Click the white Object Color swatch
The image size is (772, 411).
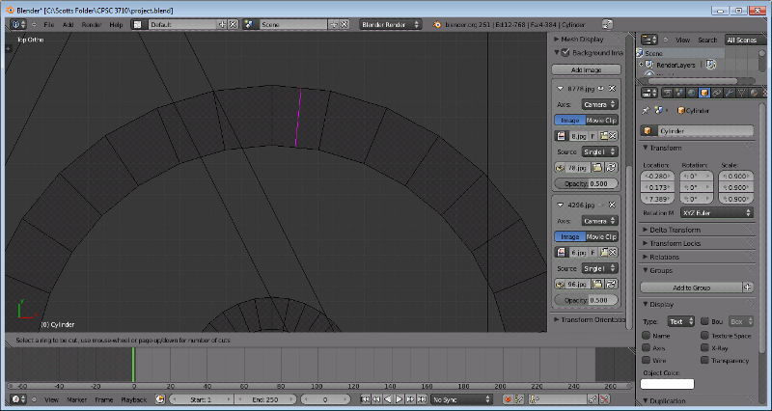[x=667, y=384]
